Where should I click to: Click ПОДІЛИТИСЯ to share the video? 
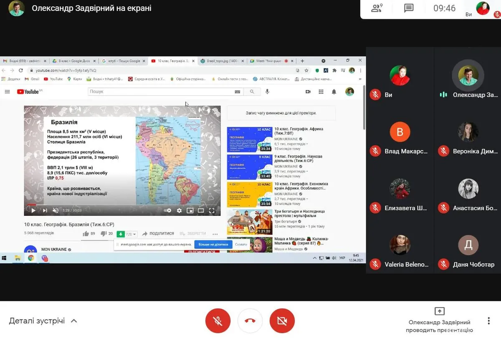coord(158,234)
